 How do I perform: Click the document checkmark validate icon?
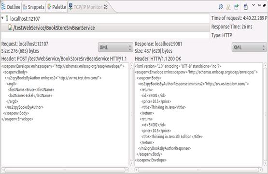click(x=246, y=7)
